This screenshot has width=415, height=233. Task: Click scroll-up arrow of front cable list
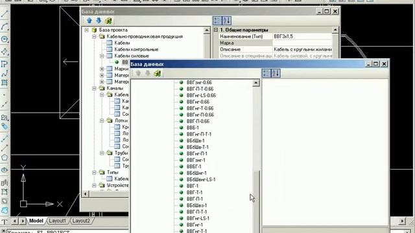click(255, 83)
